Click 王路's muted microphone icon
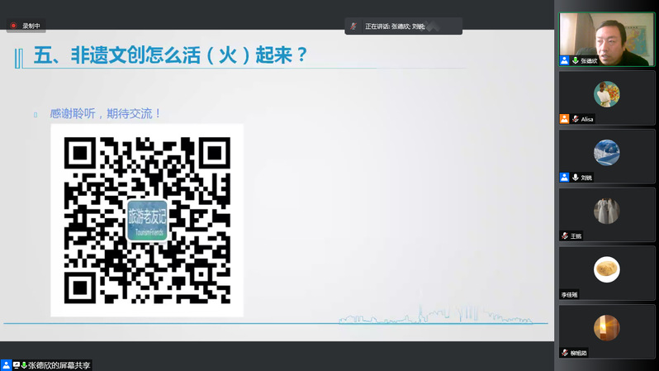The height and width of the screenshot is (371, 659). click(x=565, y=235)
